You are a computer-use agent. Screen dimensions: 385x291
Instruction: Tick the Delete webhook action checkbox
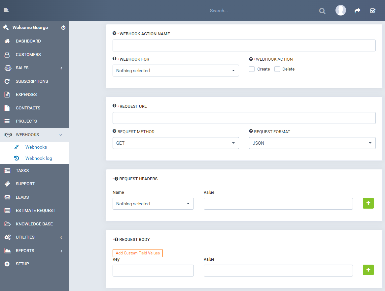tap(277, 69)
